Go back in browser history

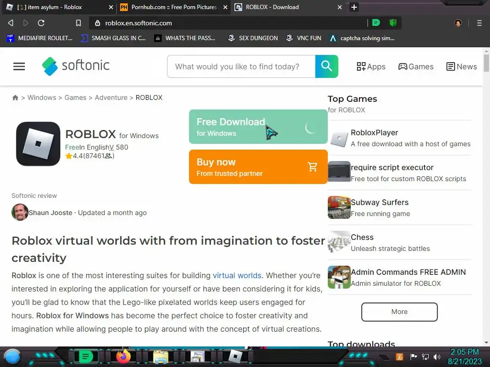pos(11,23)
